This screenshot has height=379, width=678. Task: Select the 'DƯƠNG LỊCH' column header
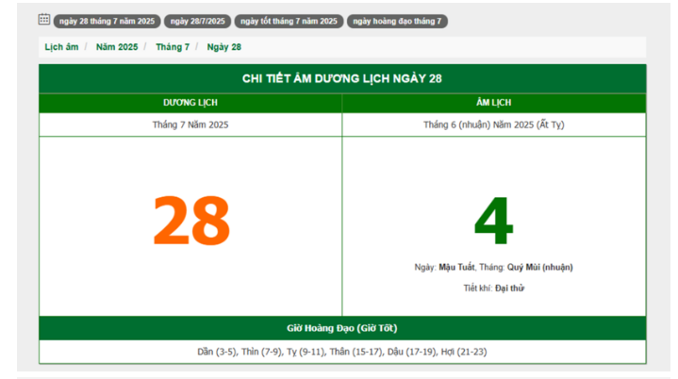click(x=190, y=103)
